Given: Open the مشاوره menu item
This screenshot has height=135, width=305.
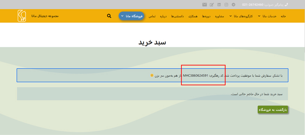Looking at the screenshot, I should [x=220, y=16].
